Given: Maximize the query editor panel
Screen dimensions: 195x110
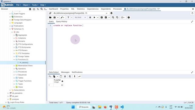Looking at the screenshot, I should [192, 22].
